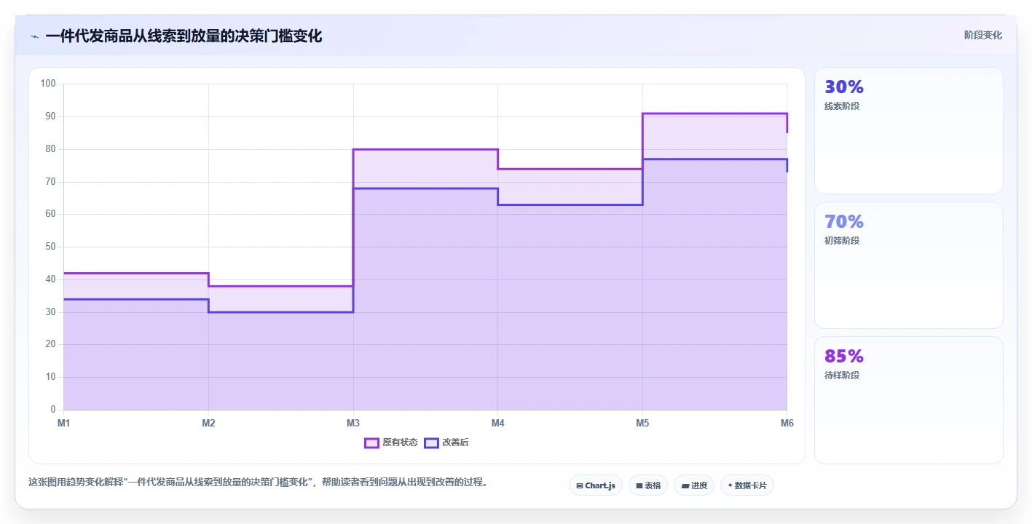The image size is (1032, 524).
Task: Click the M4 x-axis label
Action: [497, 423]
